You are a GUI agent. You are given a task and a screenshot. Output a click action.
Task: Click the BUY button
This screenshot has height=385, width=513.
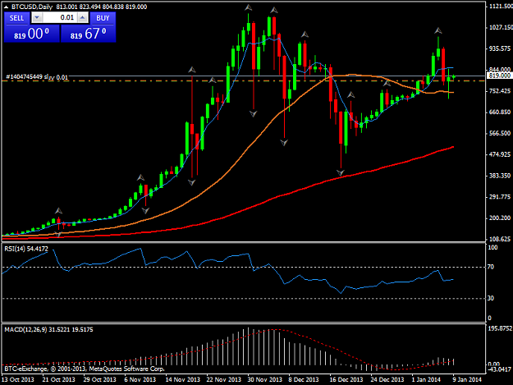coord(103,18)
